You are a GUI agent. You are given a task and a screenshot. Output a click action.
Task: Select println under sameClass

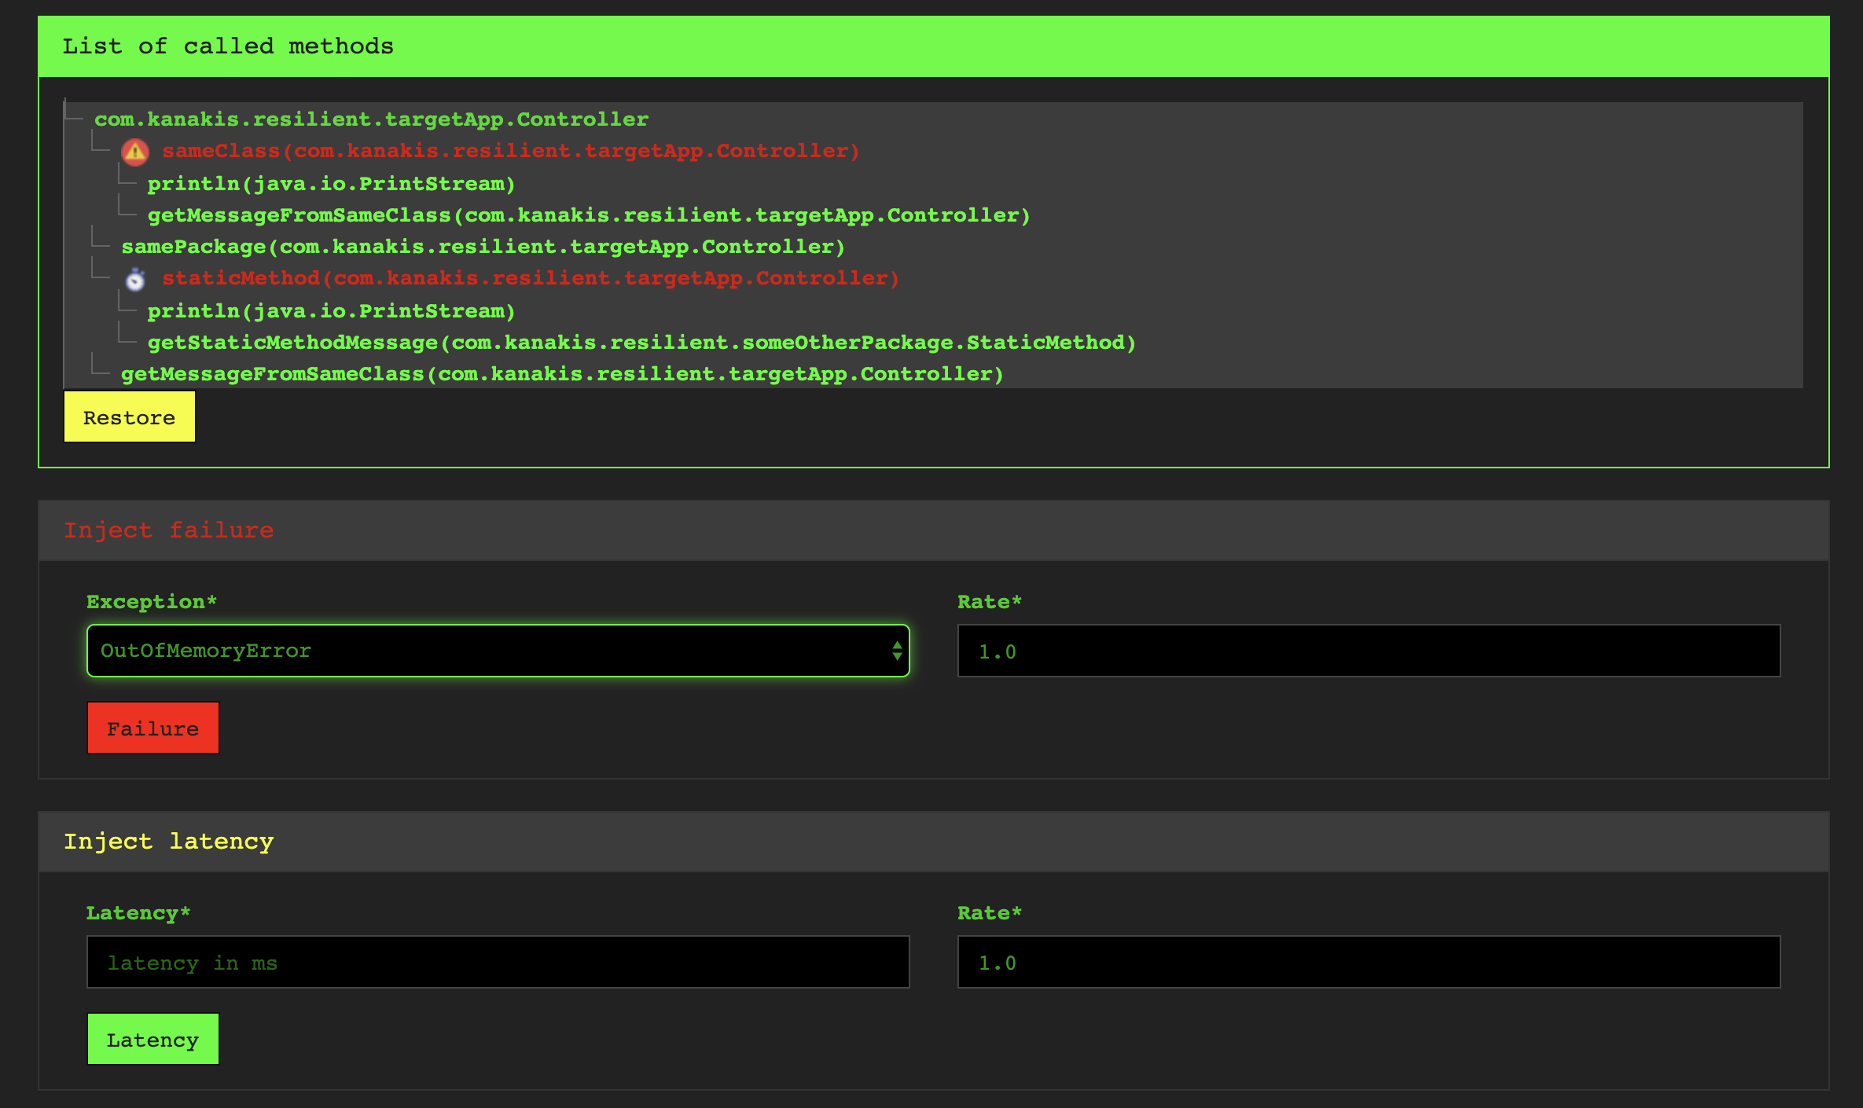point(331,184)
